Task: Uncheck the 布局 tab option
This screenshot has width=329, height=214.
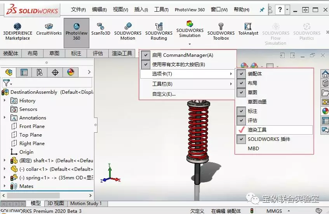Action: click(x=274, y=83)
